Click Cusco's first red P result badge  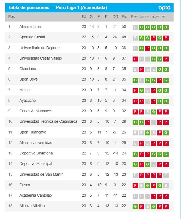[135, 185]
